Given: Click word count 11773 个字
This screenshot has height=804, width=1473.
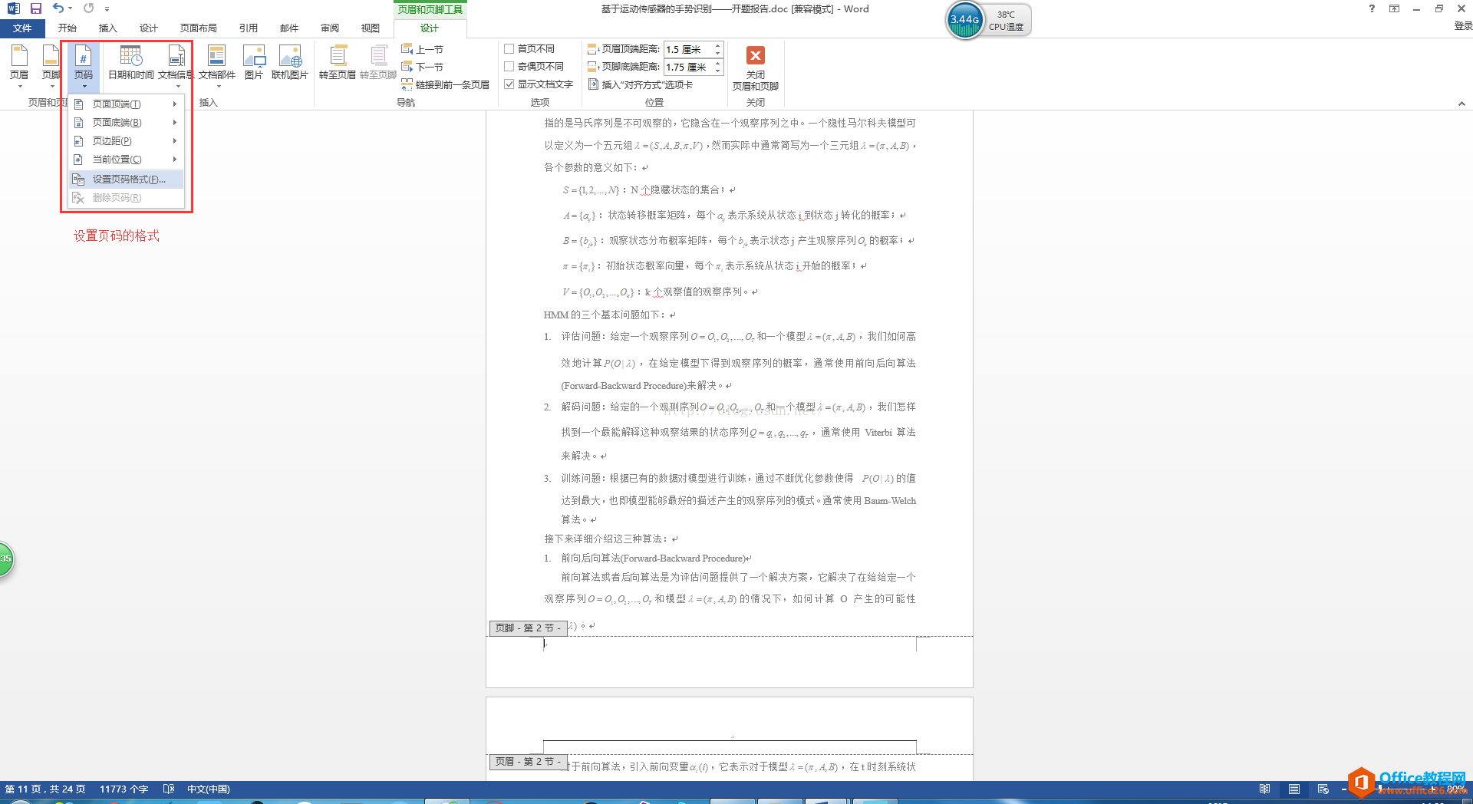Looking at the screenshot, I should click(x=124, y=789).
